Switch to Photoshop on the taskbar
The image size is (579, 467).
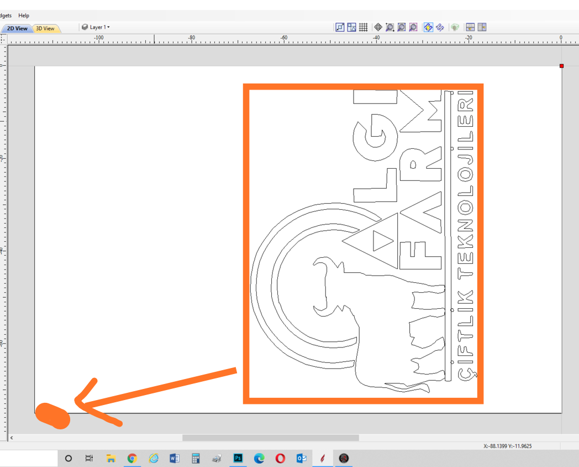238,459
